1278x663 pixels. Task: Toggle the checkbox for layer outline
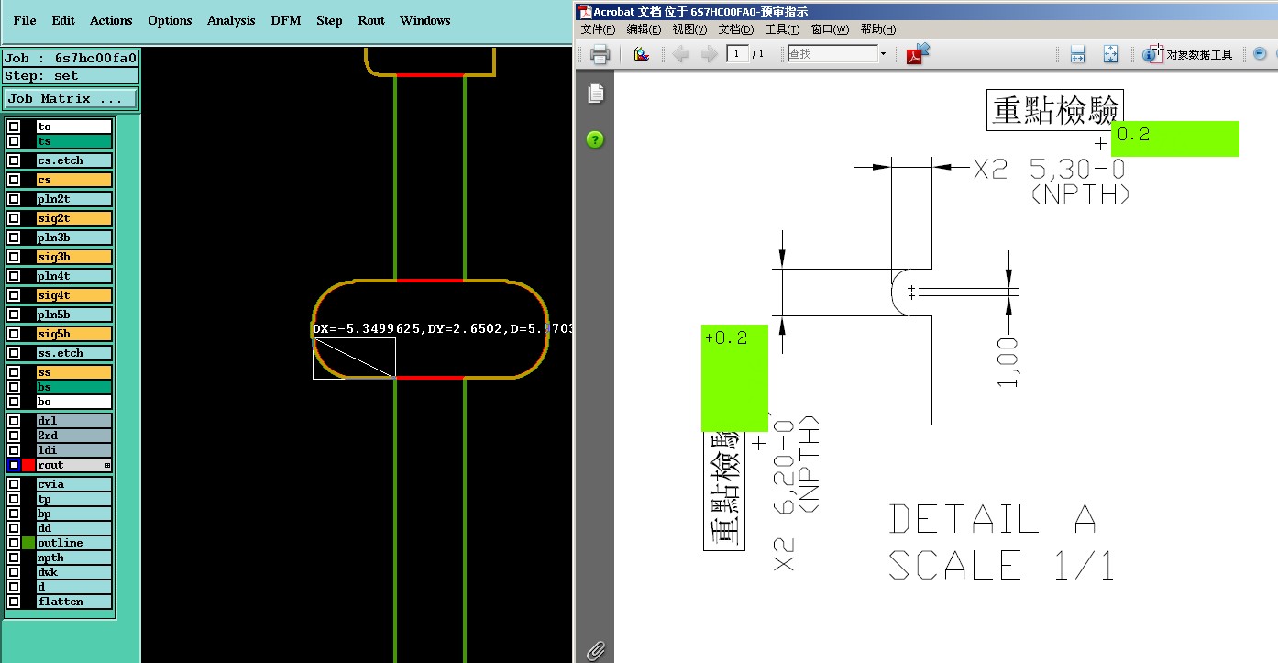coord(14,543)
